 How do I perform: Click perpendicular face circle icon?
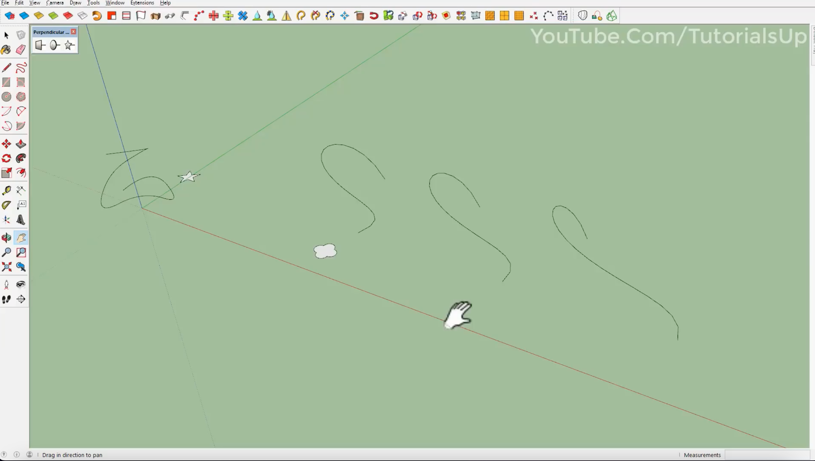[55, 45]
